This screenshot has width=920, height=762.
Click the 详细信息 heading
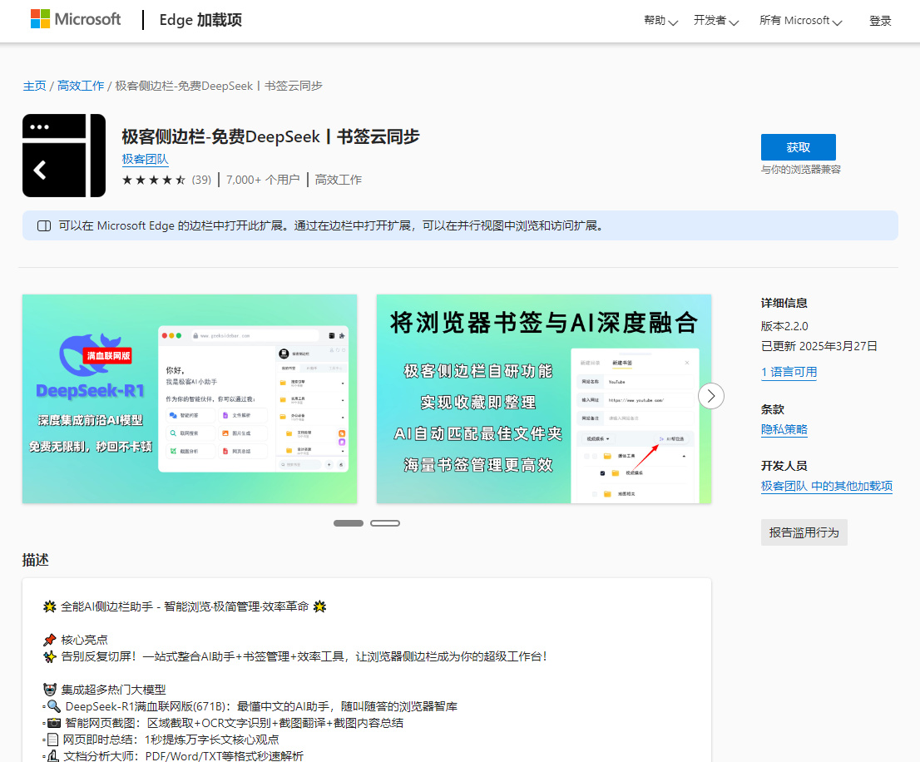pos(784,304)
